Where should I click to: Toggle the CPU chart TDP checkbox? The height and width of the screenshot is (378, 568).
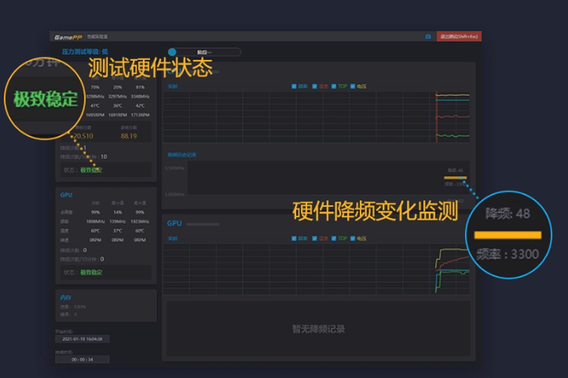coord(334,86)
